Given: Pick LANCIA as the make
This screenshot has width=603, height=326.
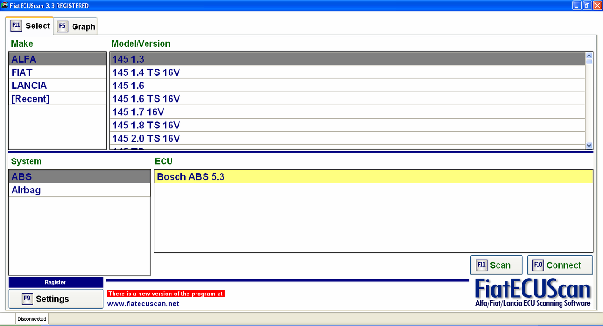Looking at the screenshot, I should pyautogui.click(x=57, y=85).
